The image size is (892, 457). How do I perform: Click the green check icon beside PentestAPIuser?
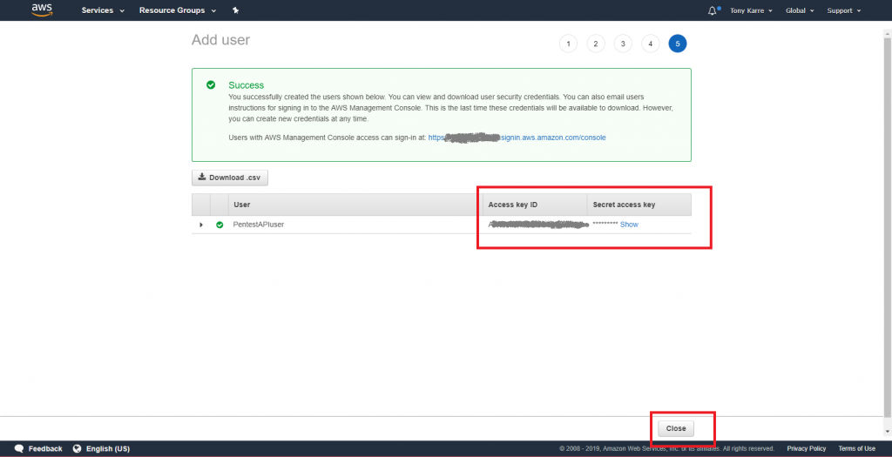220,225
